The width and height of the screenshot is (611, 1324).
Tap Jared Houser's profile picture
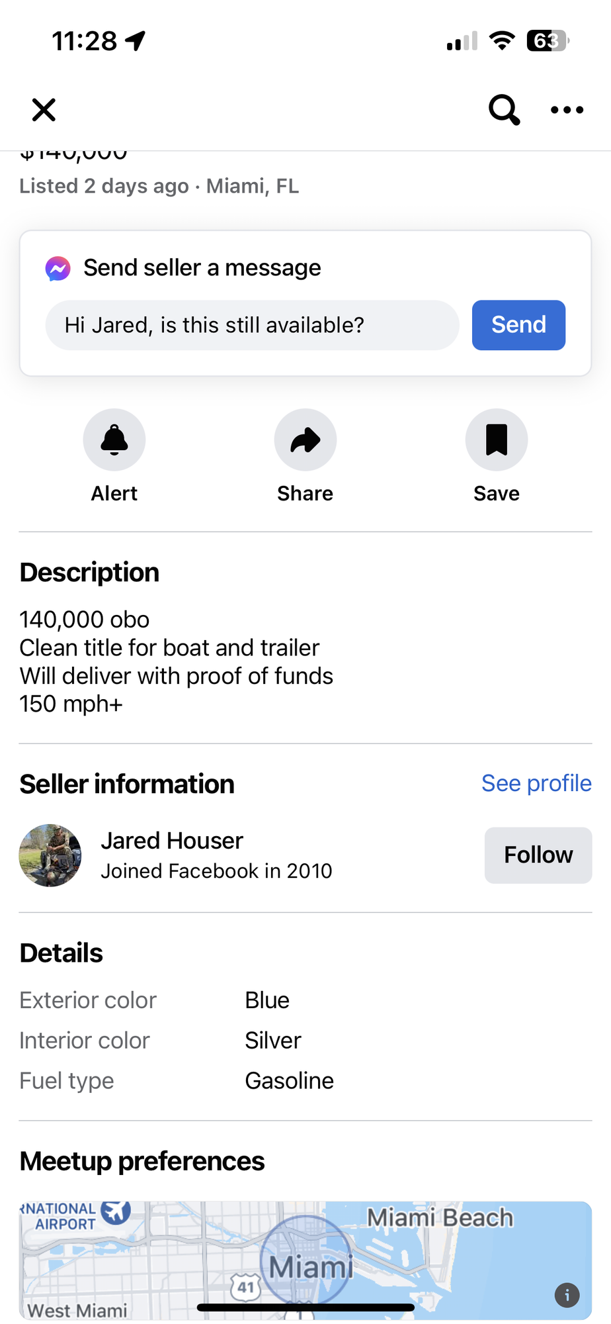[50, 855]
